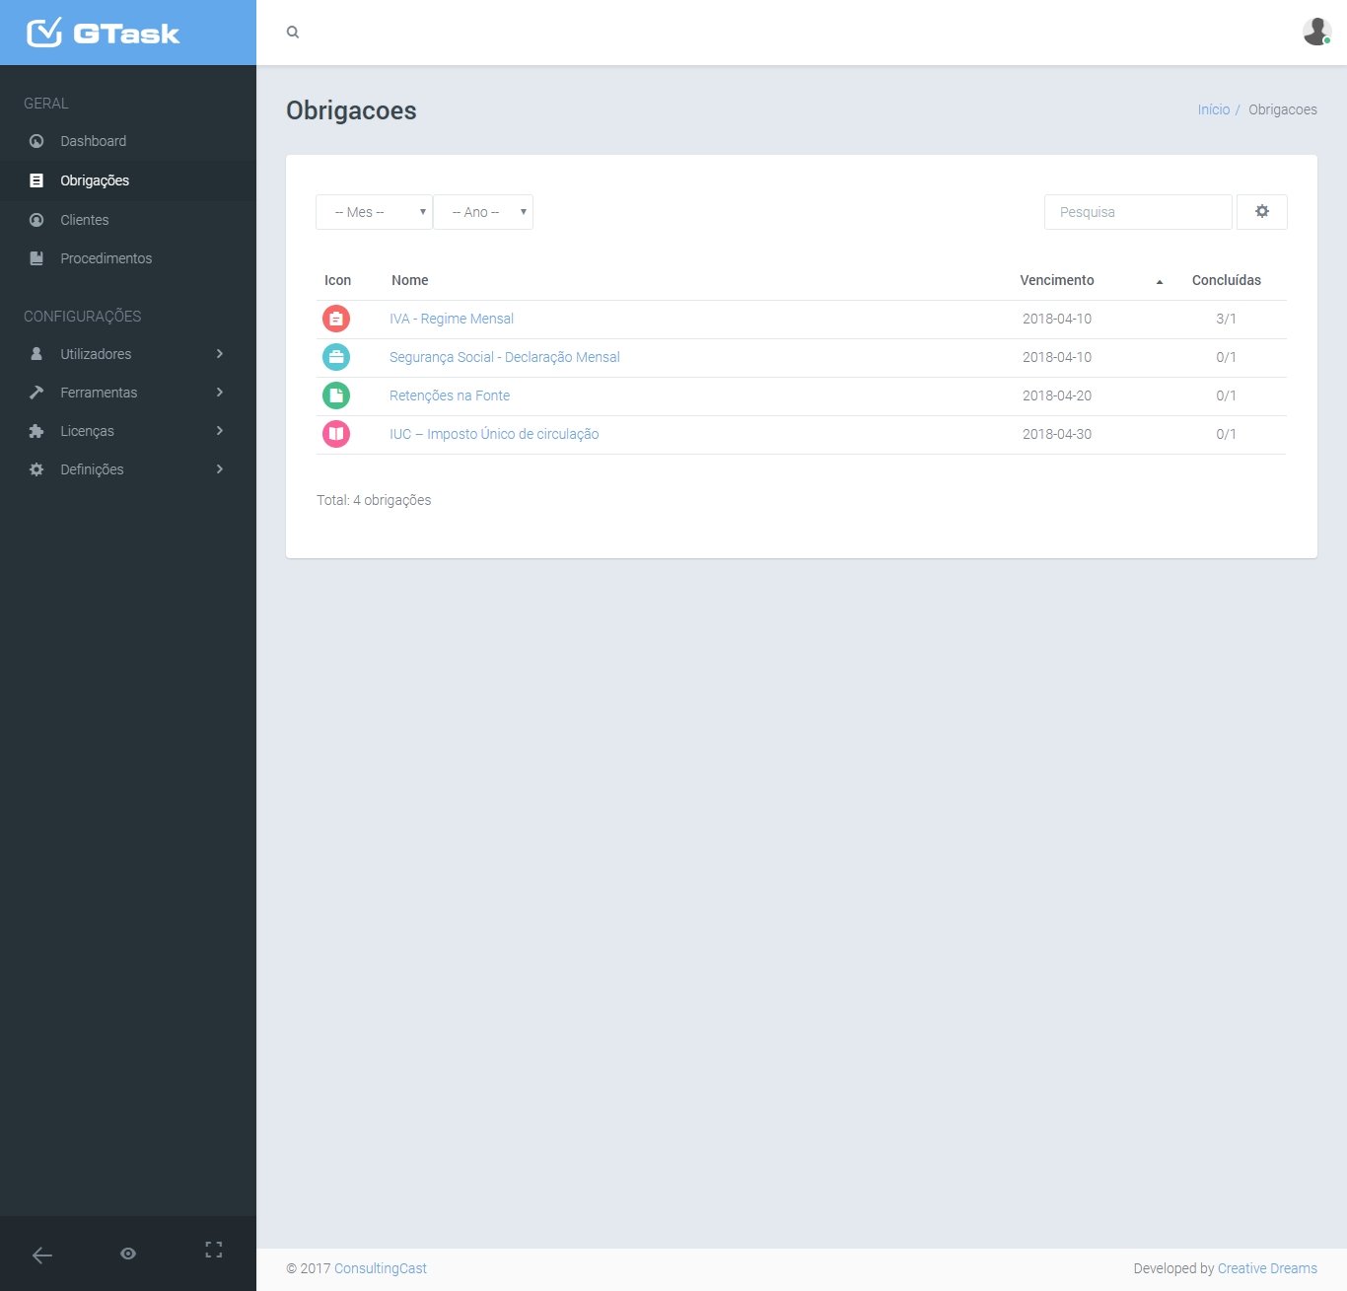
Task: Click the teal Segurança Social briefcase icon
Action: coord(336,357)
